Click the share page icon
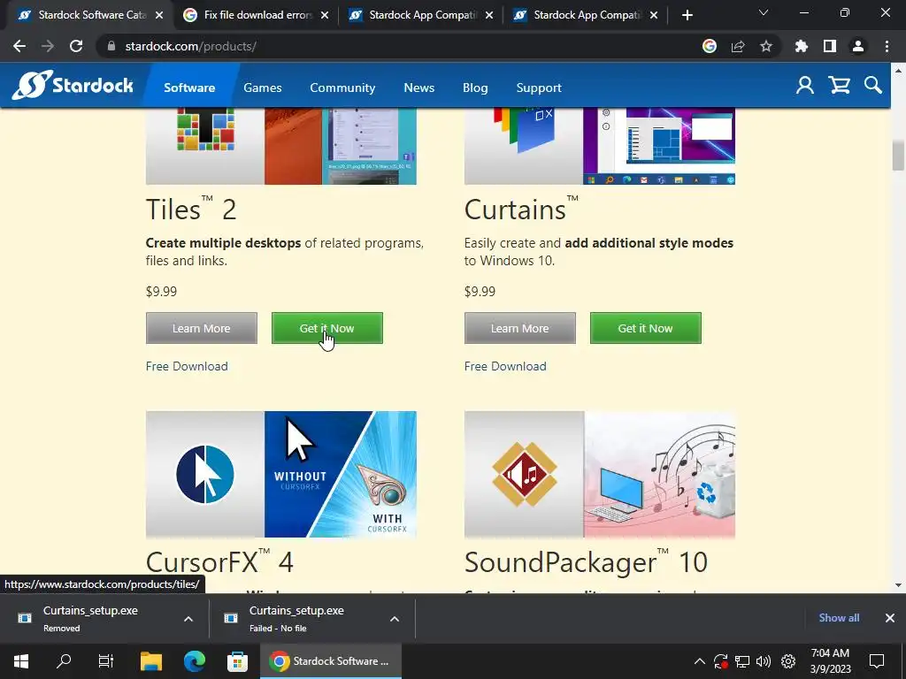The image size is (906, 679). click(x=738, y=46)
